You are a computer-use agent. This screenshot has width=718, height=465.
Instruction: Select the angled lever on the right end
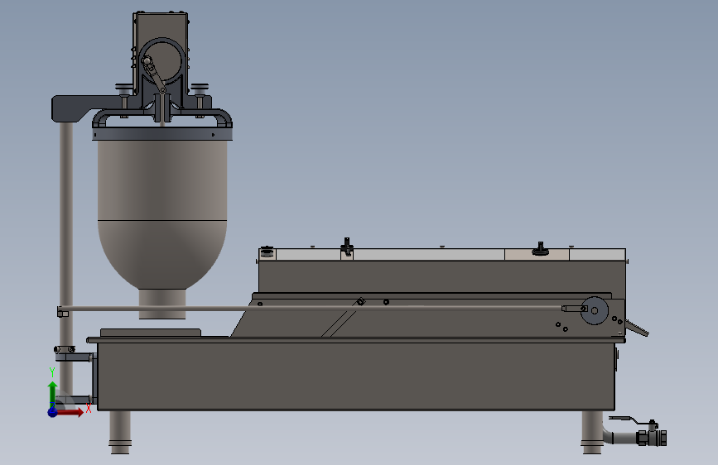[637, 328]
